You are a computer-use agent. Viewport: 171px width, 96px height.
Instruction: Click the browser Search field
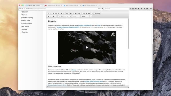116,9
